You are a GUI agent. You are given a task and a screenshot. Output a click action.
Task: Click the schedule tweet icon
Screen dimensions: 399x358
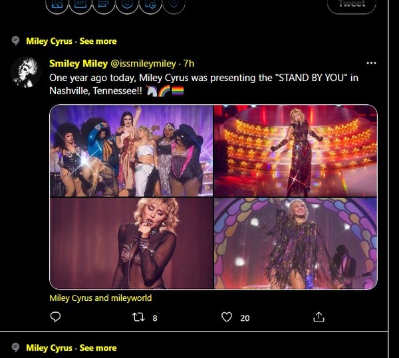pyautogui.click(x=150, y=4)
